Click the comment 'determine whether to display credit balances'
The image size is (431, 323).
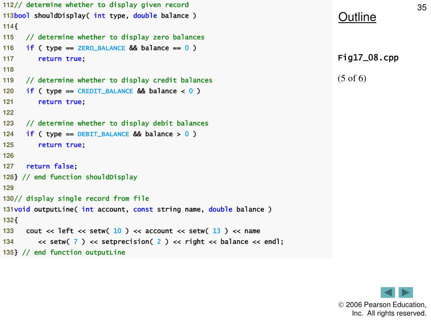pyautogui.click(x=119, y=80)
